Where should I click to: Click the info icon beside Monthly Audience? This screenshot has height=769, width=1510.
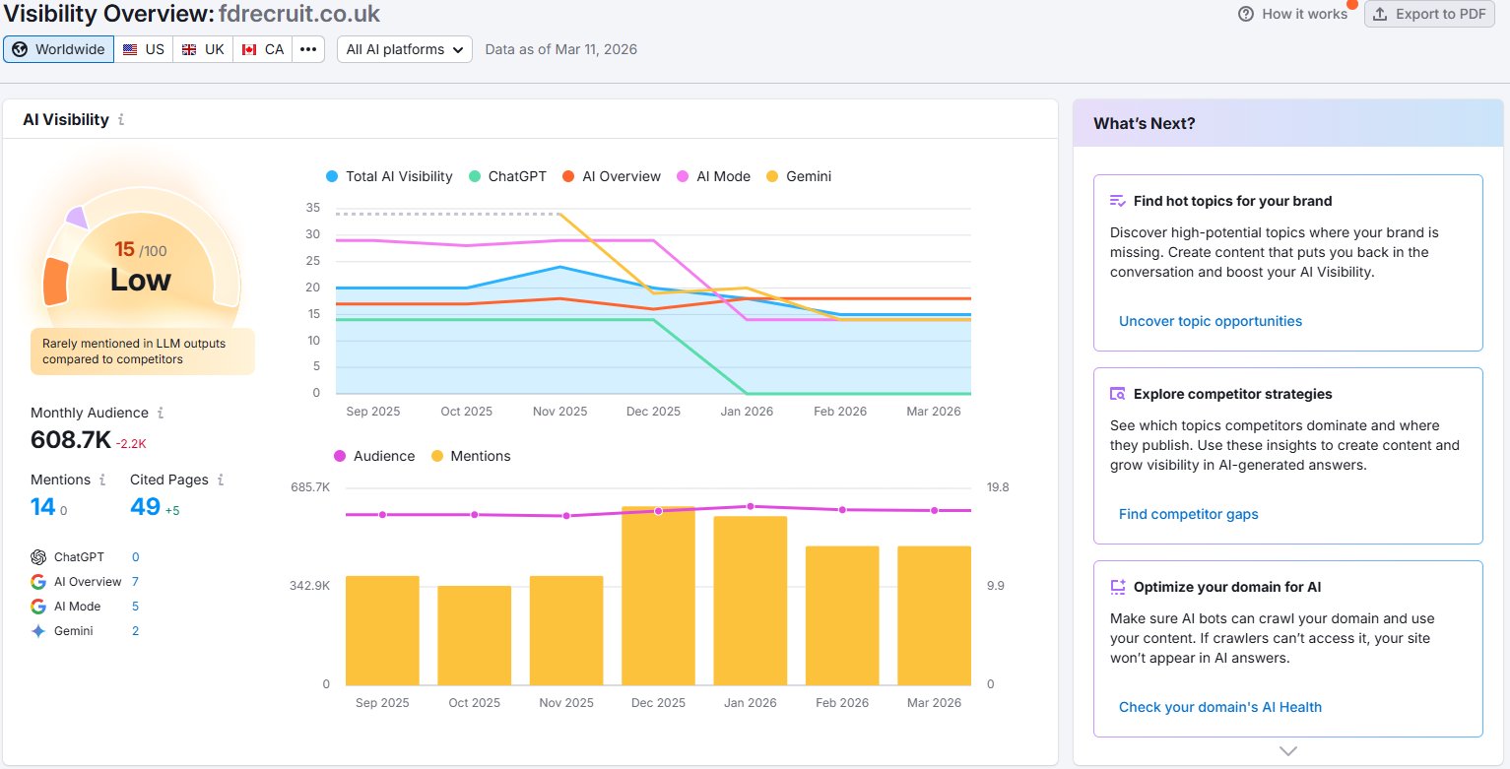click(x=161, y=414)
